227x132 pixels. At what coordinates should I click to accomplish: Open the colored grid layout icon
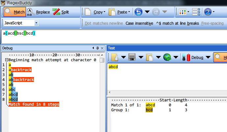[x=182, y=12]
